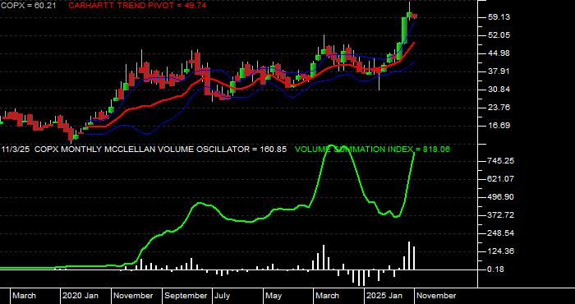Screen dimensions: 575x304
Task: Click the VOLUME SUMMATION INDEX = 818.06 label
Action: [372, 150]
